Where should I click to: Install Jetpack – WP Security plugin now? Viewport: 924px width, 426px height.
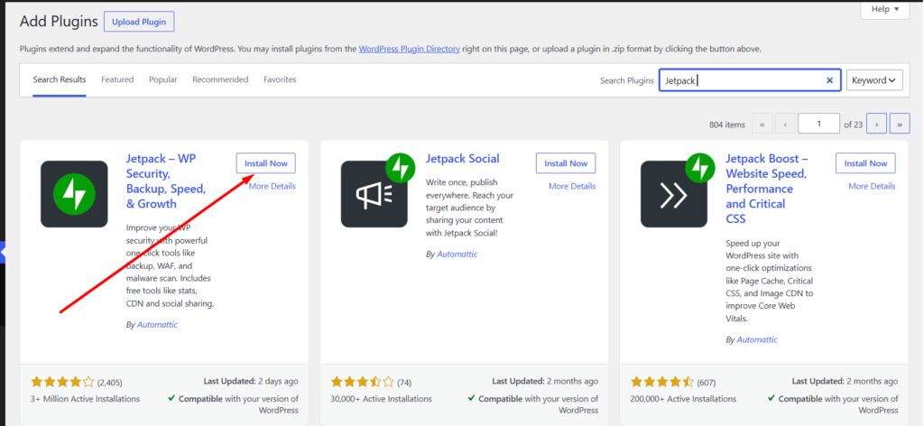tap(266, 163)
